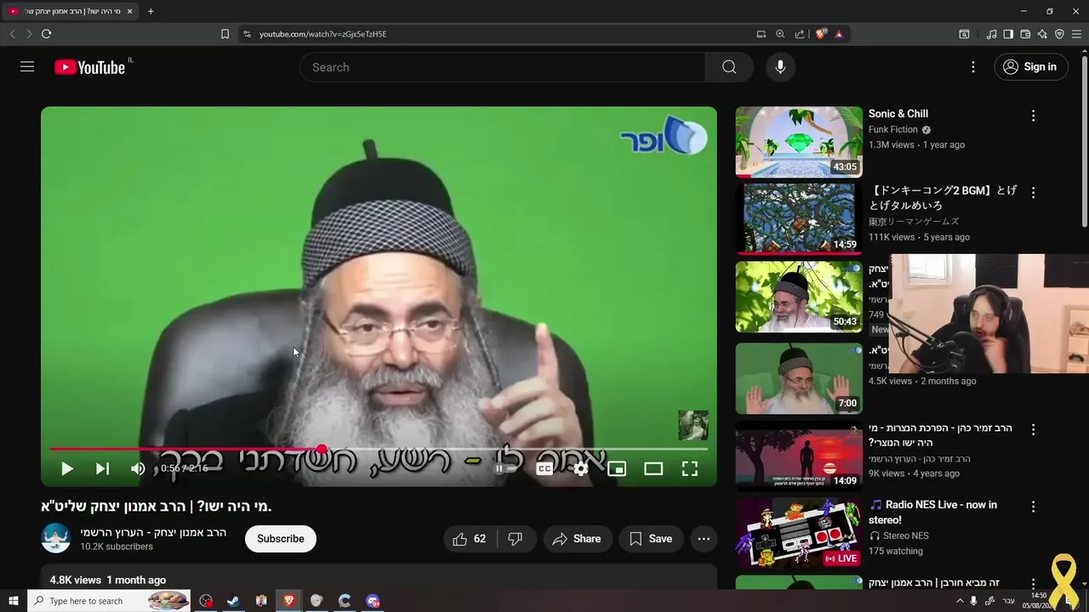Viewport: 1089px width, 612px height.
Task: Click the youtube.com address bar URL
Action: click(322, 34)
